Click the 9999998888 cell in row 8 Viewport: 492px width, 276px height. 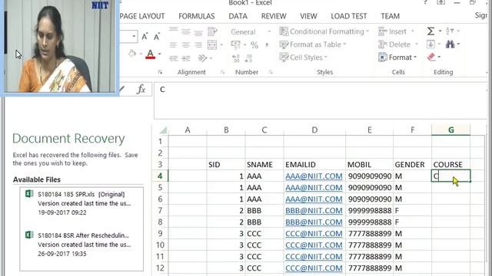click(369, 222)
